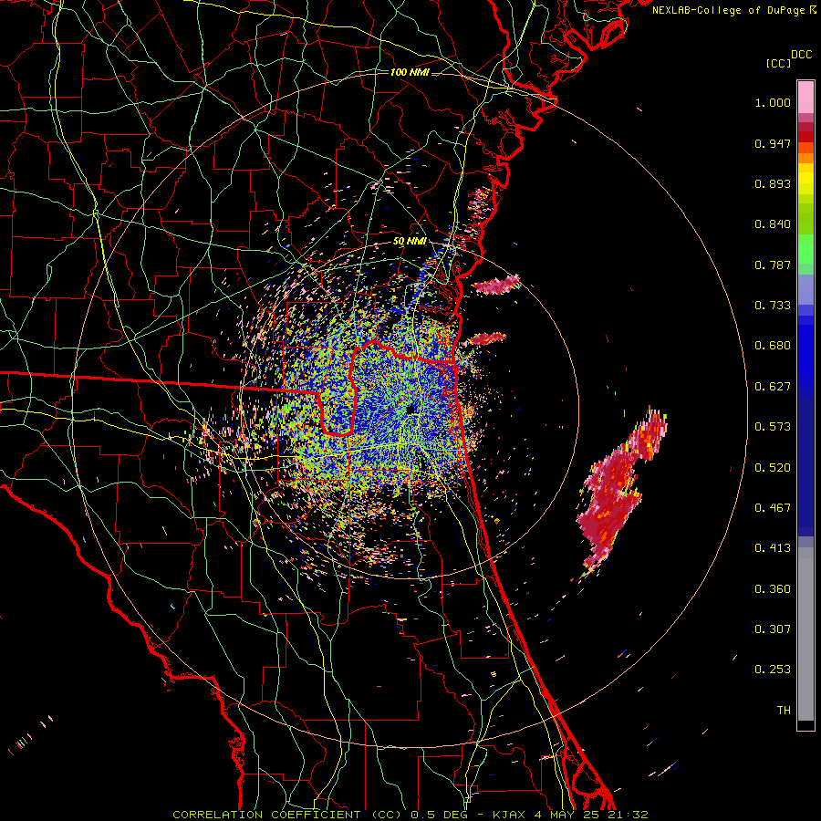Select the 0.627 scale value
This screenshot has width=821, height=821.
(x=773, y=387)
